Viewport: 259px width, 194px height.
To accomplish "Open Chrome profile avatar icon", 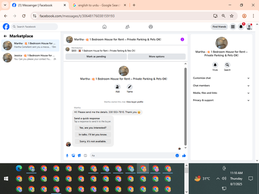I will pos(244,16).
